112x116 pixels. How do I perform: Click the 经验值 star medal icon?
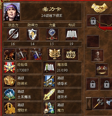[9, 68]
